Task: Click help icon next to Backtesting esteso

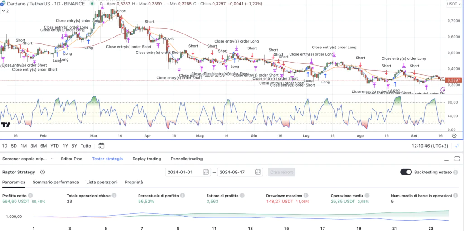Action: (455, 172)
